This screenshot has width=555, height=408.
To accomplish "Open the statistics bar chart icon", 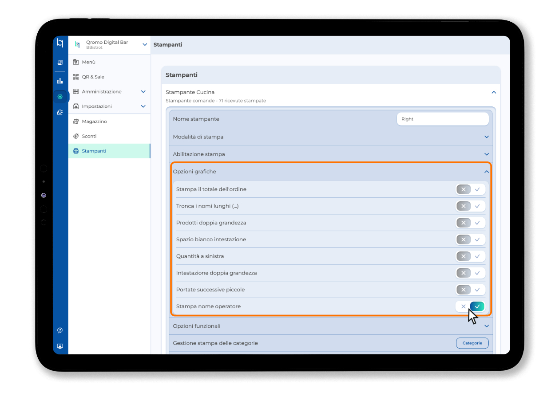I will pos(60,81).
